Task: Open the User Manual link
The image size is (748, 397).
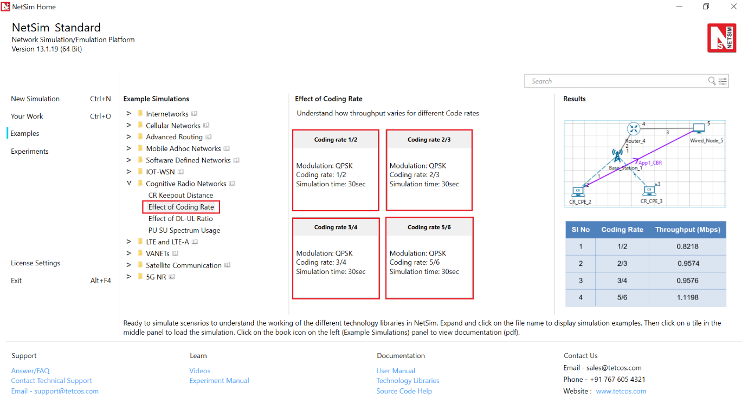Action: click(x=396, y=371)
